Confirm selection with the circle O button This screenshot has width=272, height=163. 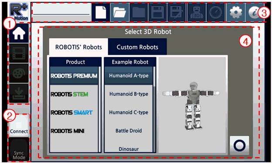239,145
